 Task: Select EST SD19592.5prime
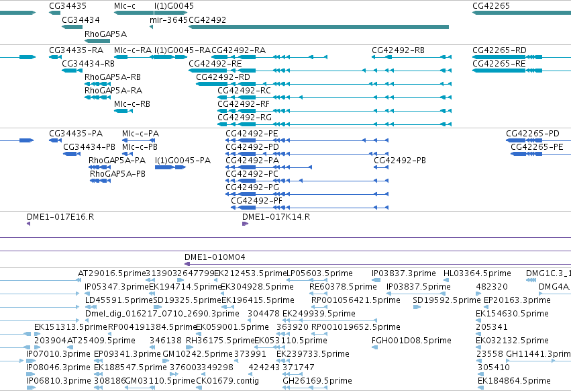[x=417, y=307]
